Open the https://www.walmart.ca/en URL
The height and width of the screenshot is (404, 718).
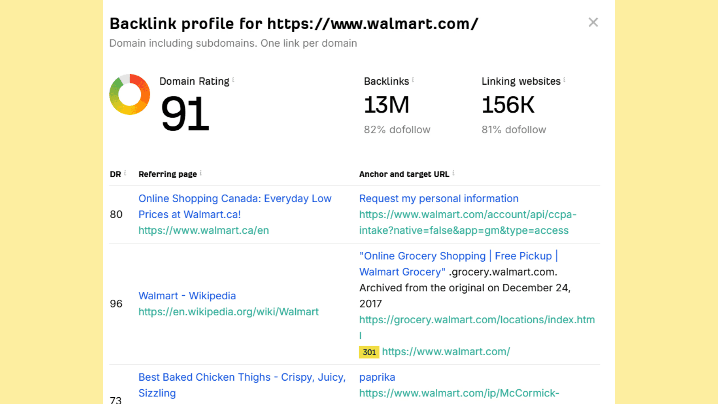click(x=204, y=230)
